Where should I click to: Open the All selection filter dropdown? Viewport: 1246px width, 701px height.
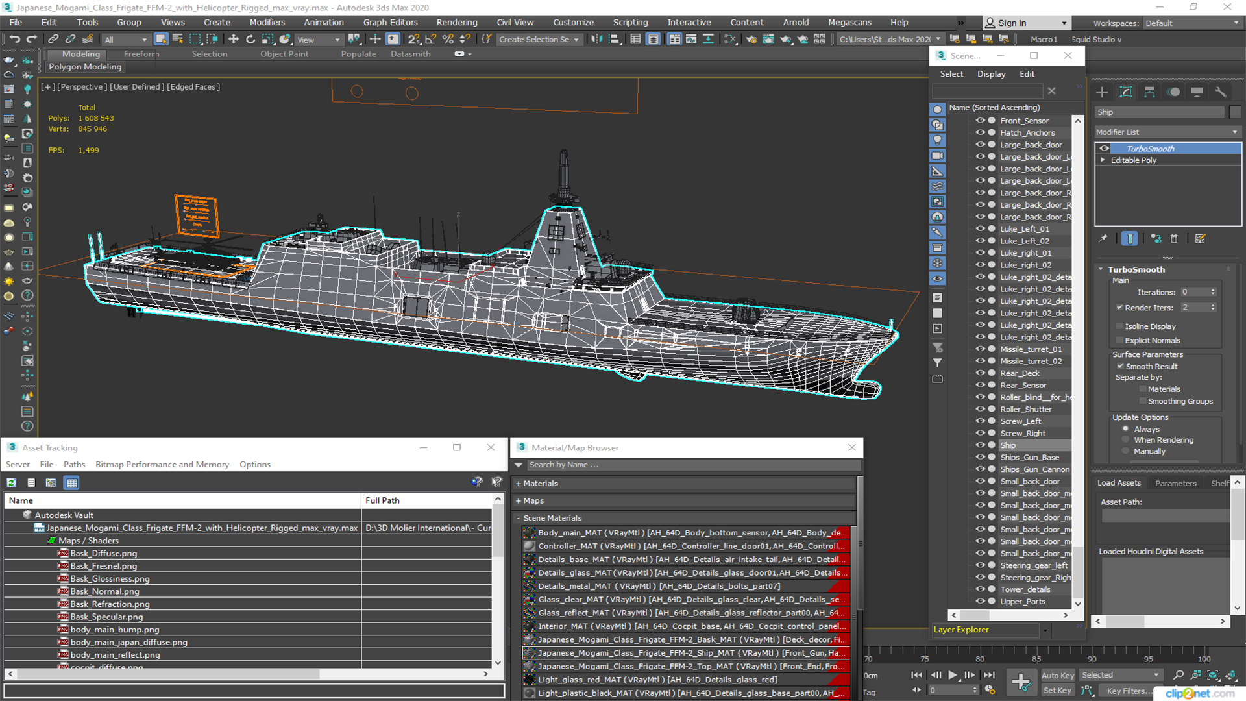(x=126, y=40)
